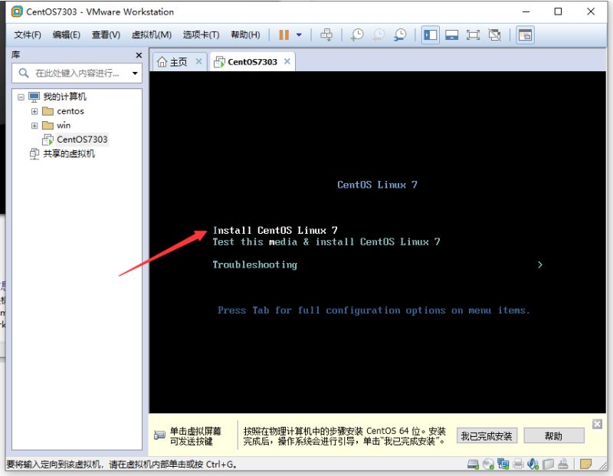Image resolution: width=613 pixels, height=476 pixels.
Task: Click the 我已完成安装 button
Action: (x=486, y=436)
